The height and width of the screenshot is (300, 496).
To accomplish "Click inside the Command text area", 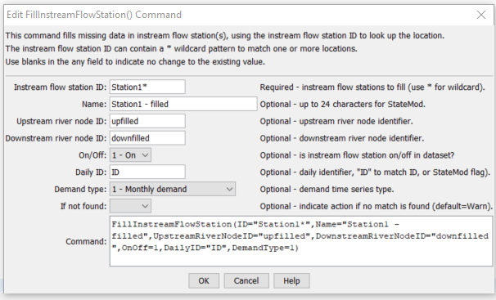I will point(301,241).
